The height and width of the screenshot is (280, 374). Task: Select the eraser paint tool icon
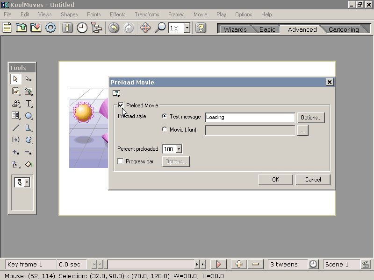pyautogui.click(x=29, y=164)
